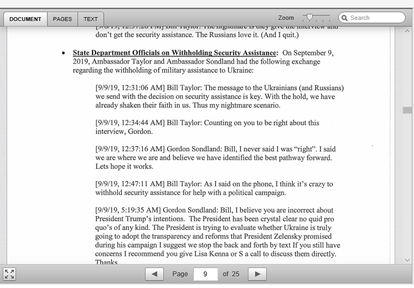Click the '[9/9/19, 5:19:35 AM] Gordon Sondland' message
414x288 pixels.
[218, 236]
